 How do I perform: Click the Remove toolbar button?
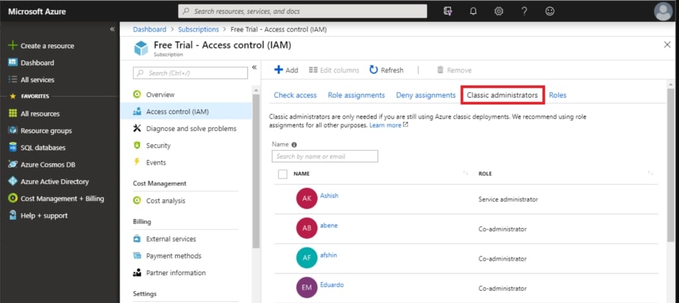[x=454, y=70]
